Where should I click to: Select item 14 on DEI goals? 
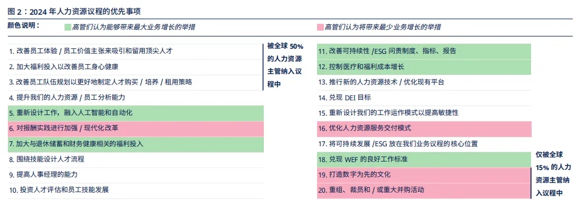pyautogui.click(x=424, y=97)
